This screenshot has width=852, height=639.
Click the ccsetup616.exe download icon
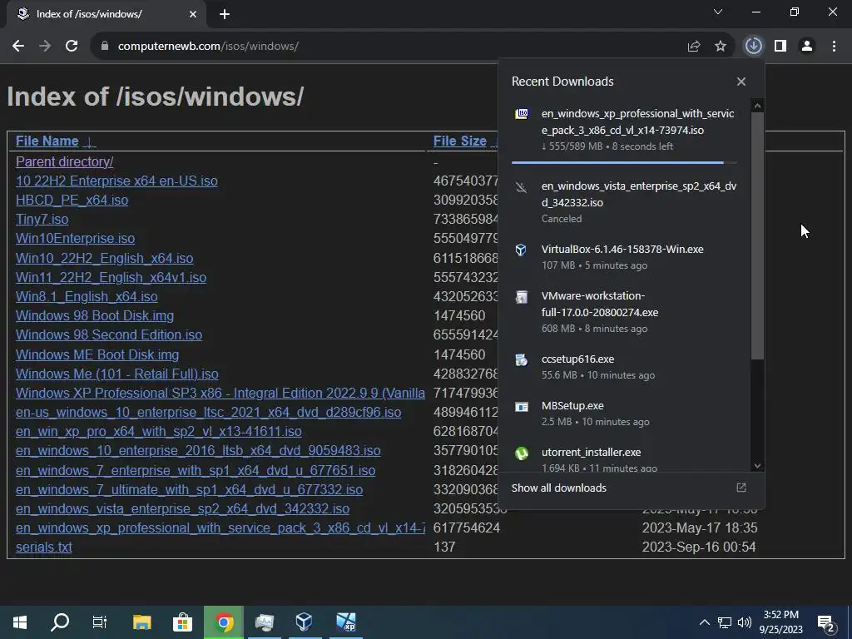point(522,359)
